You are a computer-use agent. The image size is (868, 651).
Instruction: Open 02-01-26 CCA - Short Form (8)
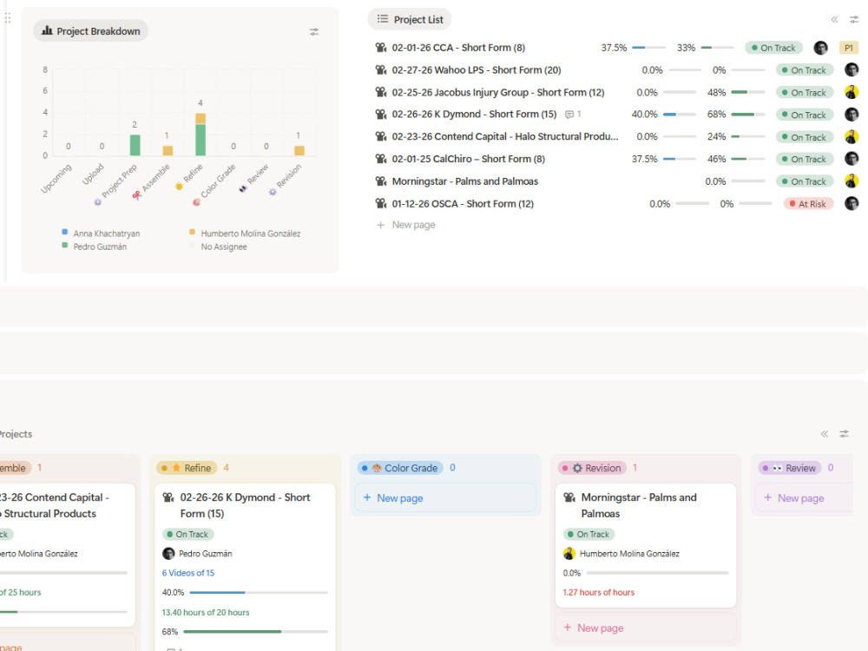coord(458,48)
